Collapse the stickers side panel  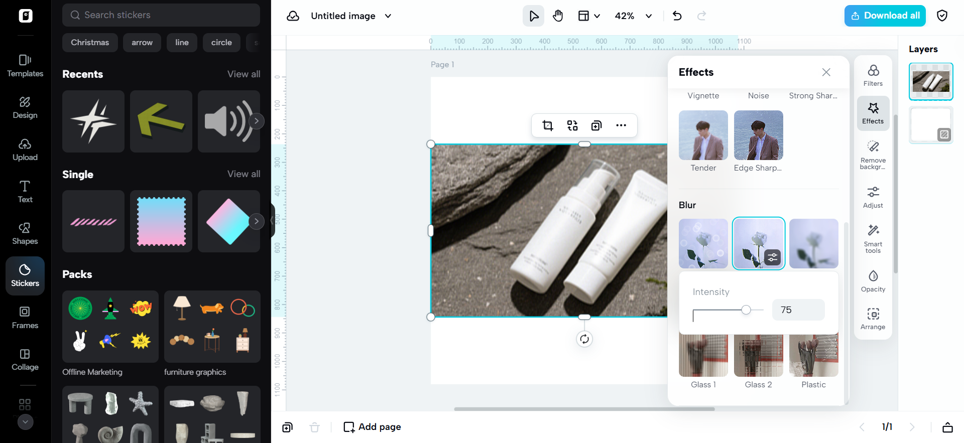tap(273, 221)
